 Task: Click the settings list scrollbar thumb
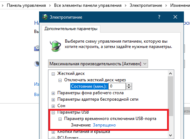[171, 96]
